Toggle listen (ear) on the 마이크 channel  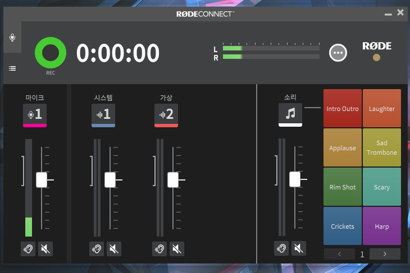[28, 249]
